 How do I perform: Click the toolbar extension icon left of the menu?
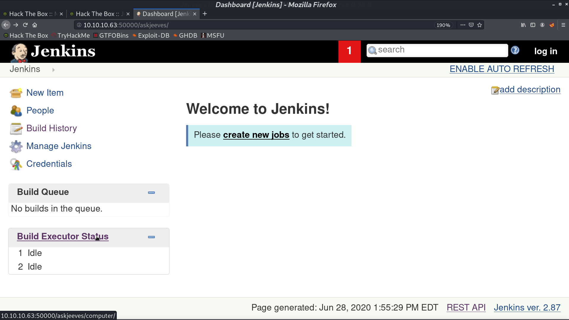[552, 25]
